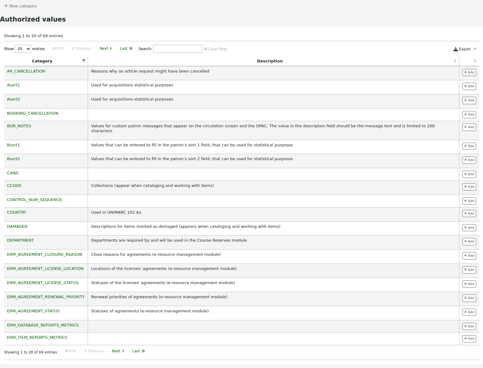This screenshot has height=368, width=483.
Task: Open the ERM_AGREEMENT_STATUS category link
Action: (x=33, y=311)
